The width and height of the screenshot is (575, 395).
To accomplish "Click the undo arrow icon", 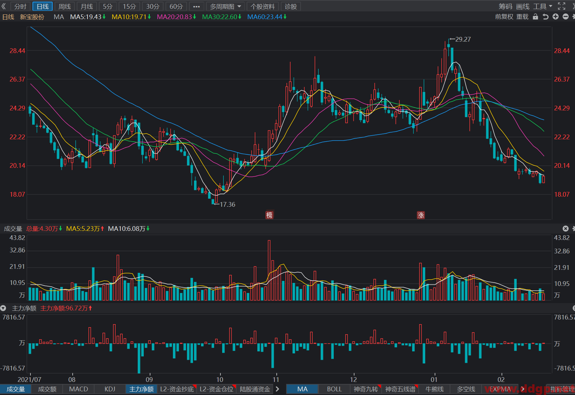I will 546,17.
